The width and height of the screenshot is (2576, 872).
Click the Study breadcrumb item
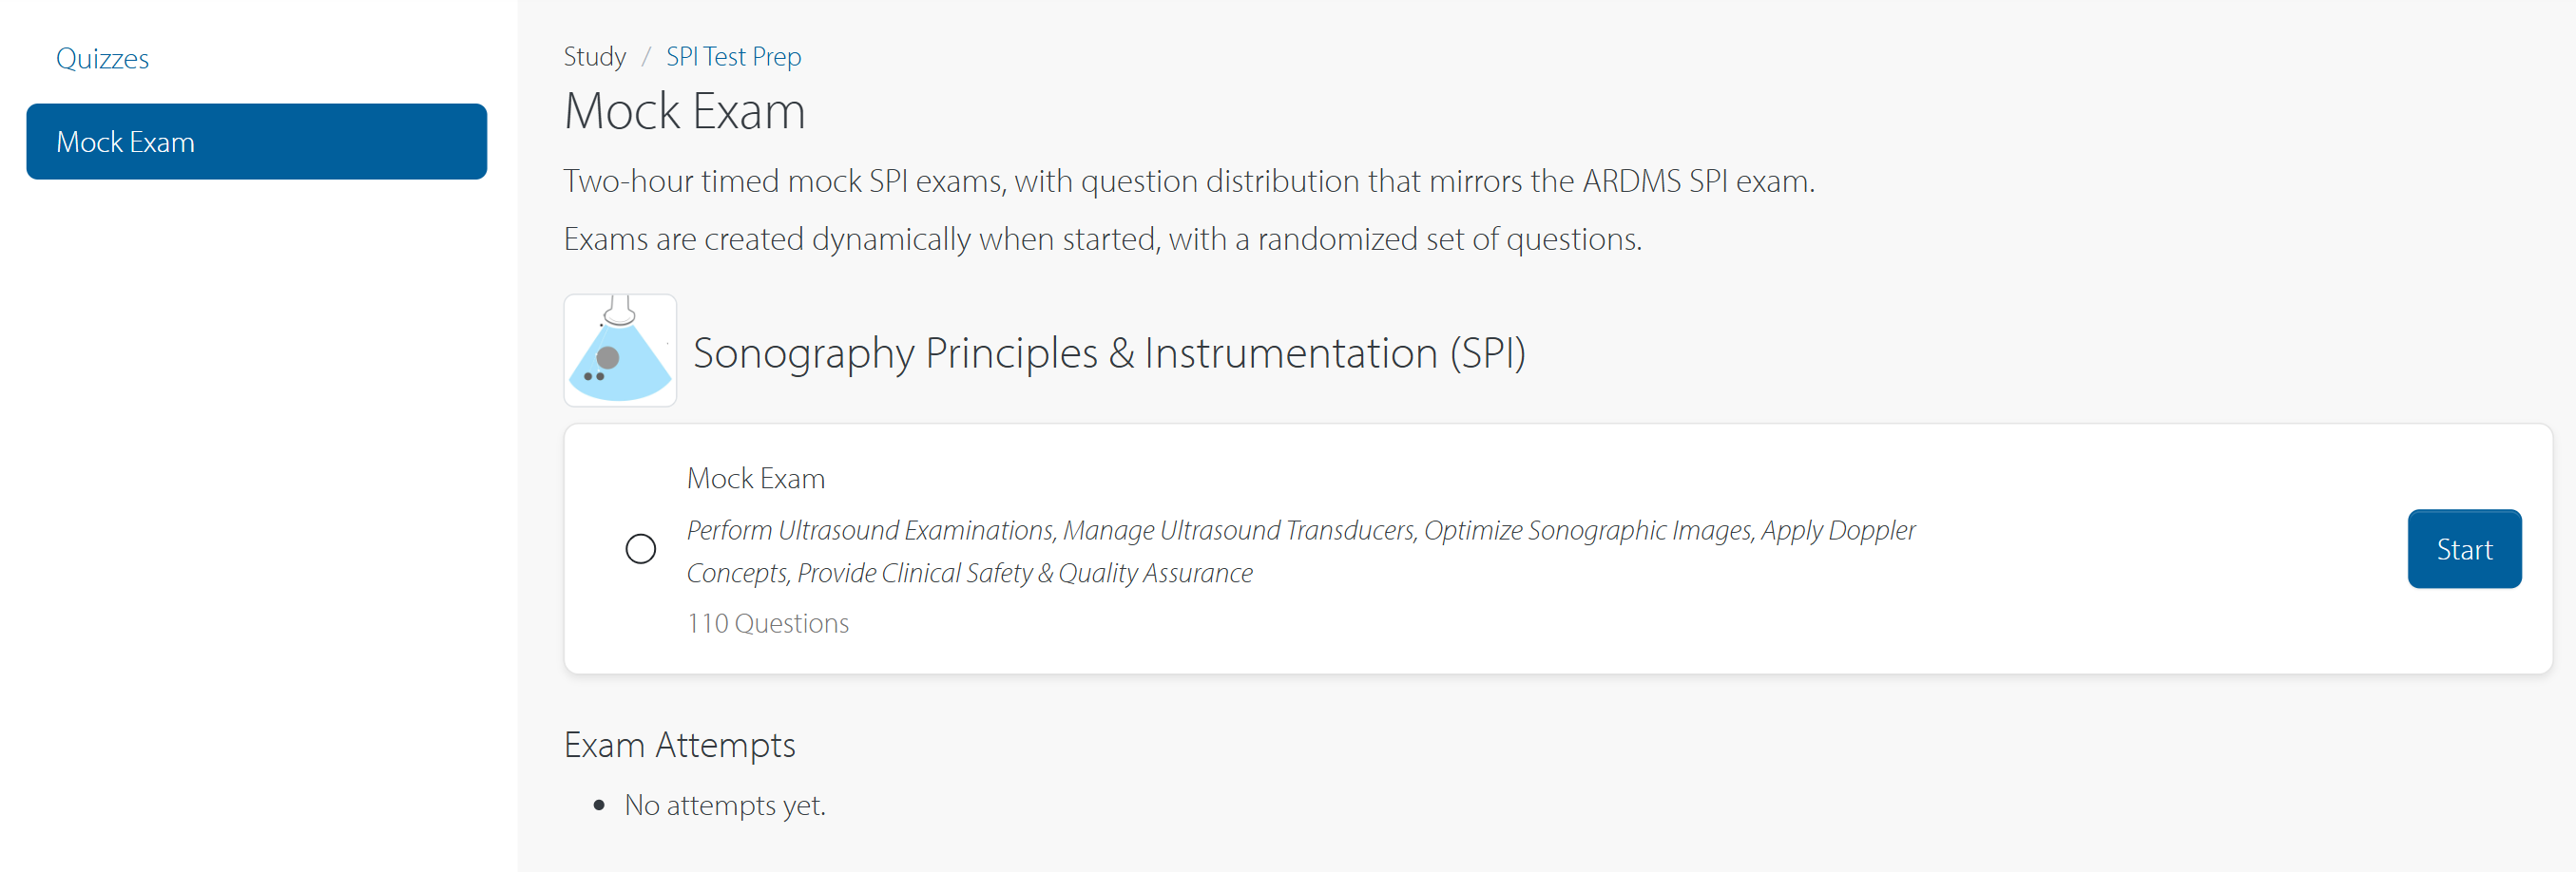click(x=594, y=57)
